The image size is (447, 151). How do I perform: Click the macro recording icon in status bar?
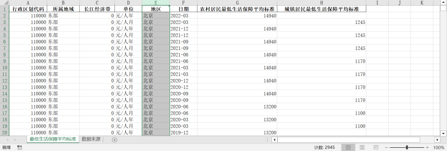[x=20, y=147]
